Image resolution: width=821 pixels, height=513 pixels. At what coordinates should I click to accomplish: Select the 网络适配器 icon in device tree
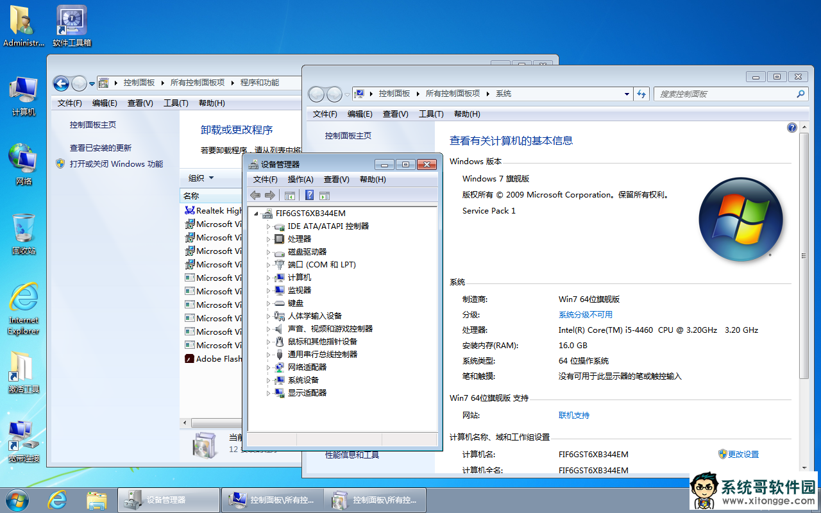pos(279,367)
